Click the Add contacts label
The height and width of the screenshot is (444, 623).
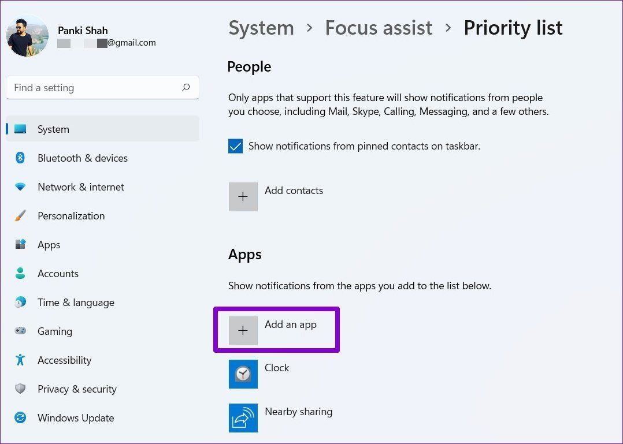[294, 191]
